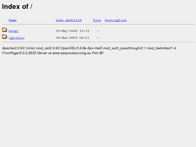Click the 30-Mar-2009 08:21 modified date
The width and height of the screenshot is (196, 147).
click(73, 38)
